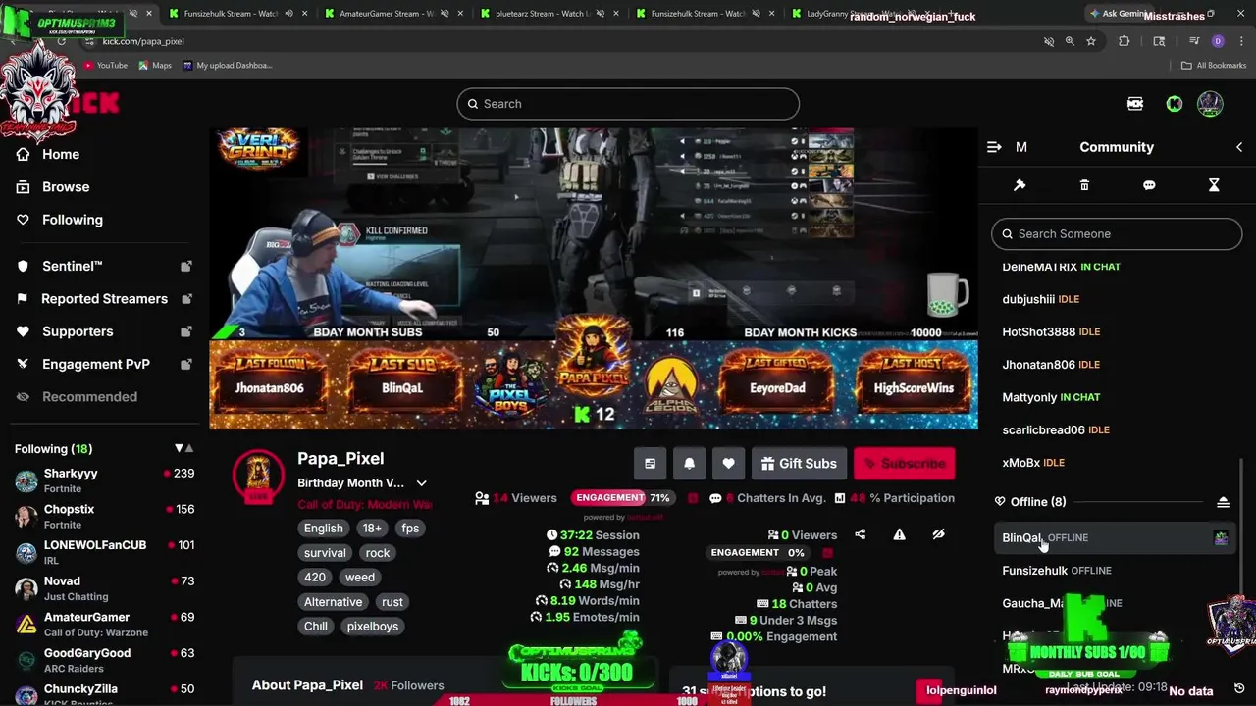Switch to the bluetearz Stream browser tab
The height and width of the screenshot is (706, 1256).
click(x=549, y=14)
